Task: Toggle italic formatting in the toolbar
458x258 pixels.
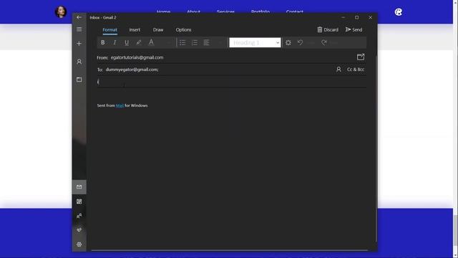Action: pyautogui.click(x=114, y=42)
